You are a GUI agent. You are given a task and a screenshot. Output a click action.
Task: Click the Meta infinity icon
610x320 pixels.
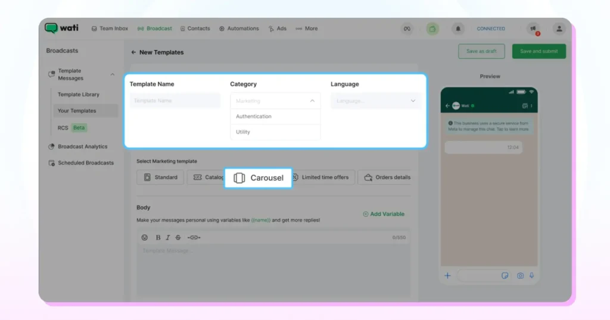coord(407,29)
